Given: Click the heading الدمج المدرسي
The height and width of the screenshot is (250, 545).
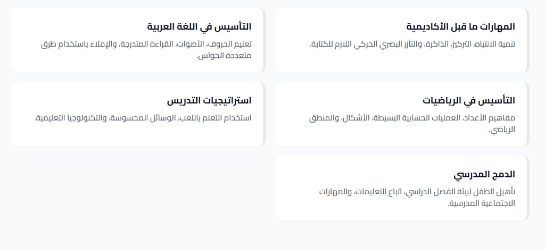Looking at the screenshot, I should tap(484, 174).
